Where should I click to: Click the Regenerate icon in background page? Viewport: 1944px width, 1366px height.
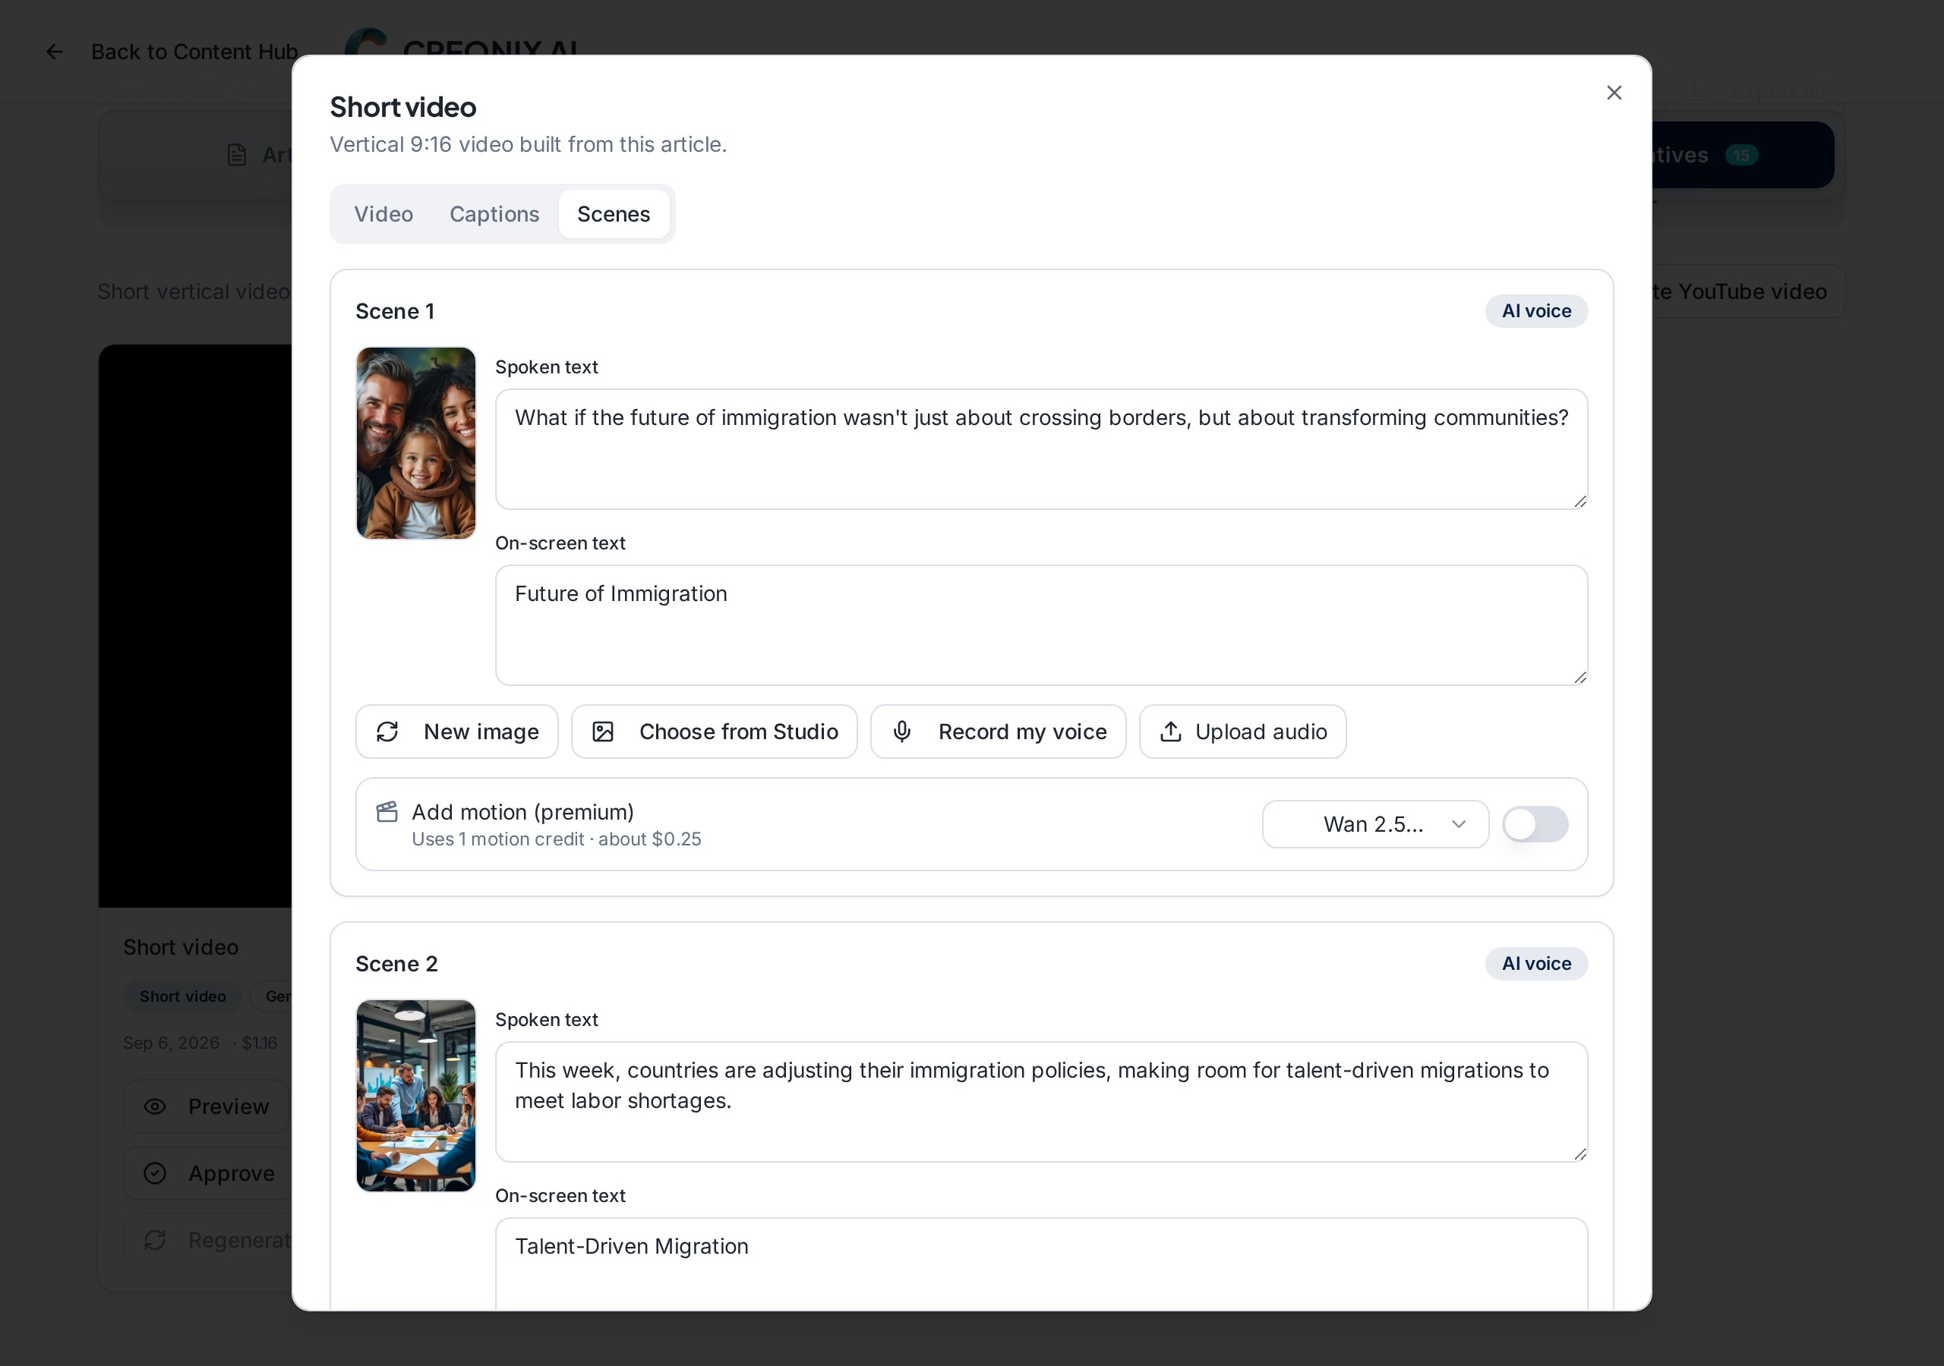pyautogui.click(x=155, y=1241)
